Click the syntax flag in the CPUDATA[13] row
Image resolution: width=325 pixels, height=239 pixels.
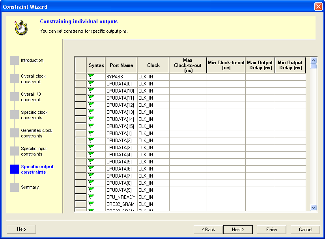91,112
